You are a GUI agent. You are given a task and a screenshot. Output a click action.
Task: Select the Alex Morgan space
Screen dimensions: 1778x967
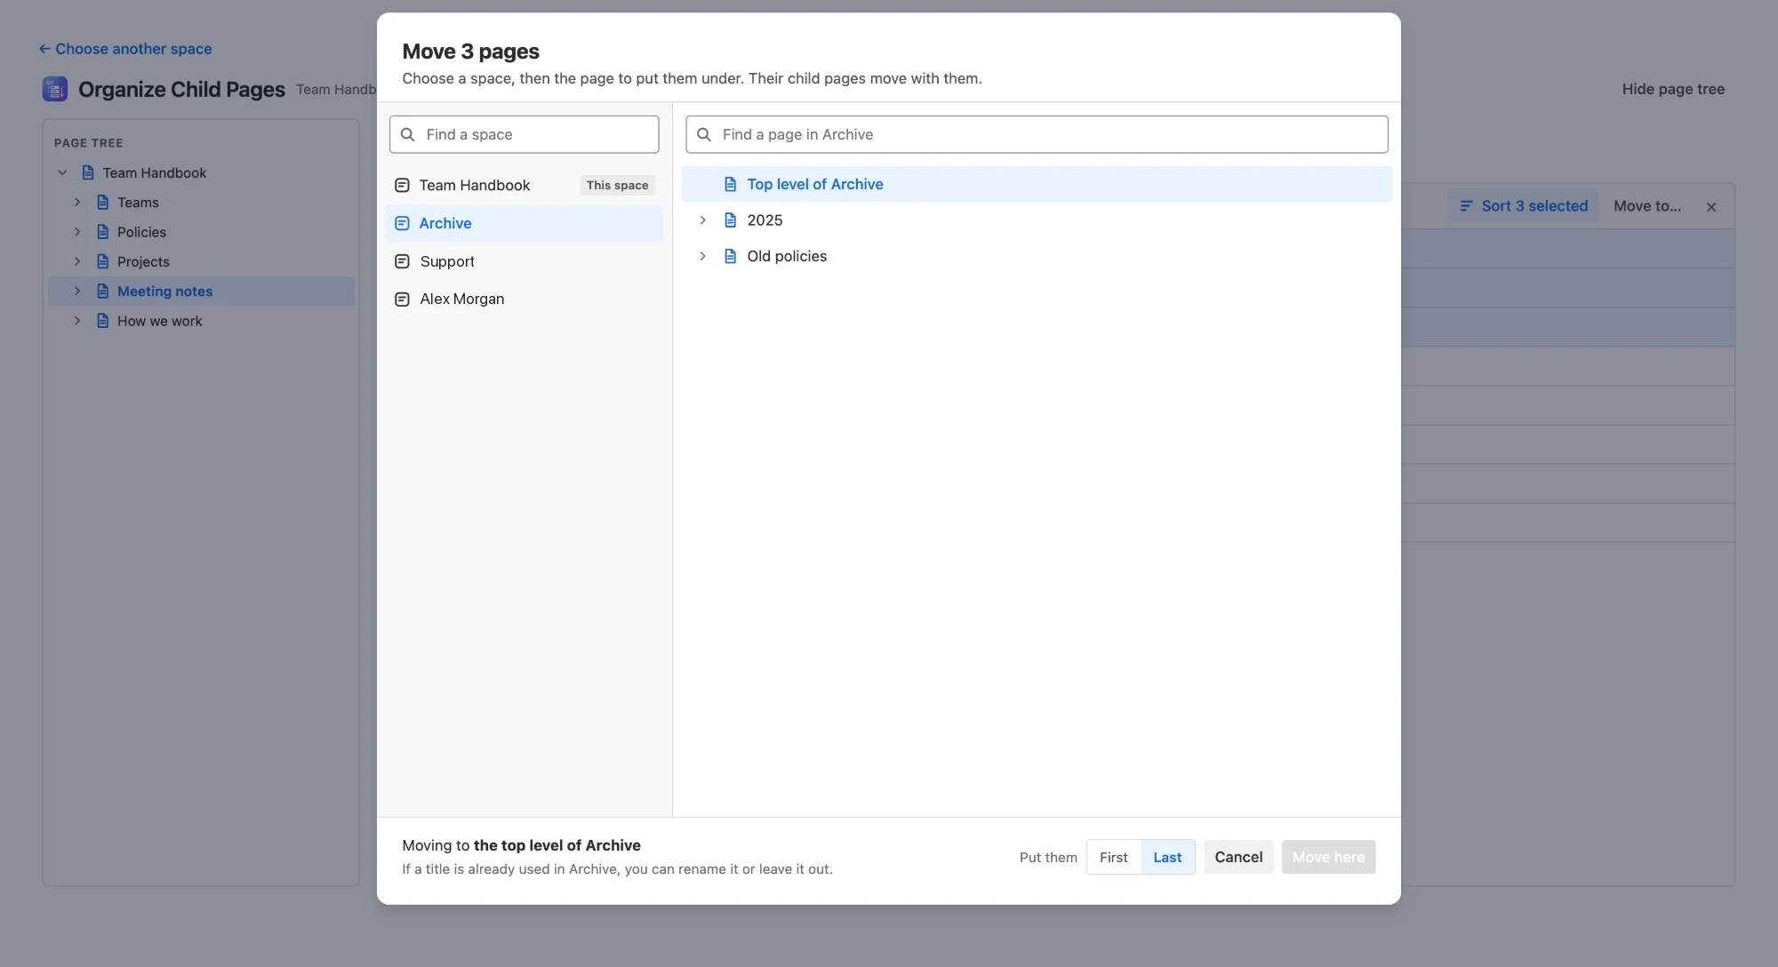pos(525,300)
